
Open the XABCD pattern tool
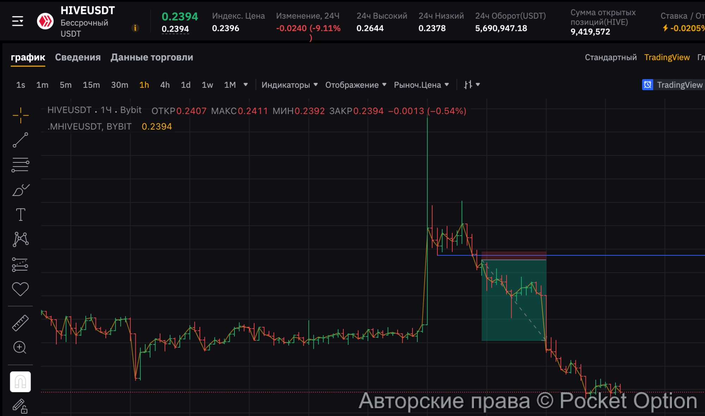(20, 239)
